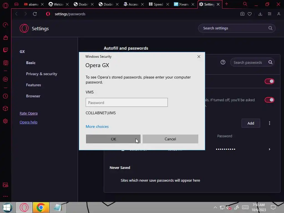This screenshot has height=213, width=284.
Task: Open Twitch sidebar icon
Action: [x=6, y=50]
